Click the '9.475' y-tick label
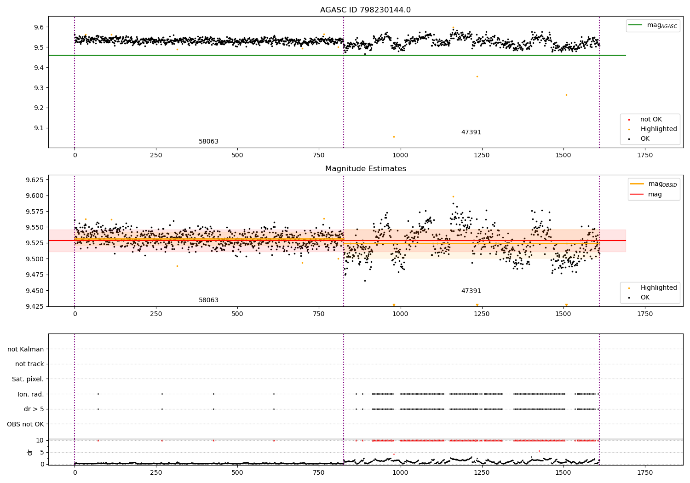 point(35,275)
